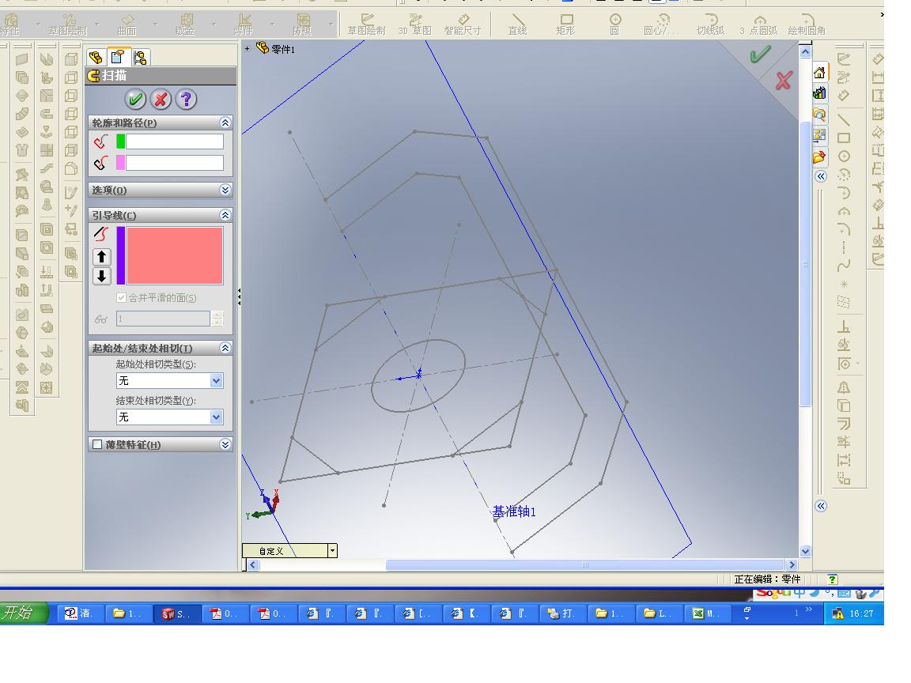911x683 pixels.
Task: Select the Centerline tool in right sketch toolbar
Action: point(844,247)
